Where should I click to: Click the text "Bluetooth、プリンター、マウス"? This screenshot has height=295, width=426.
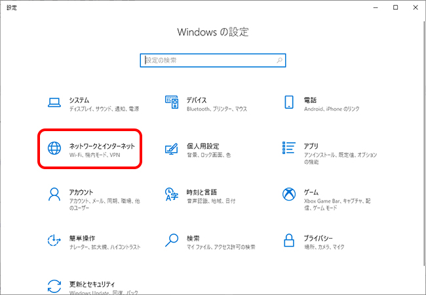coord(217,109)
